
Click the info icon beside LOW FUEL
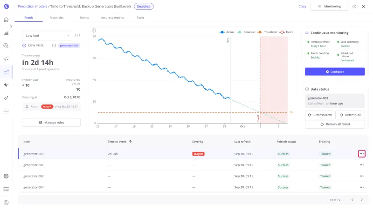[x=54, y=46]
